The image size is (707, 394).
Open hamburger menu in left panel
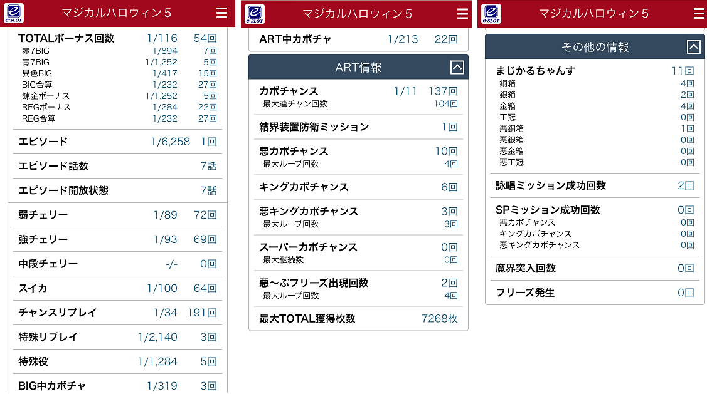221,13
